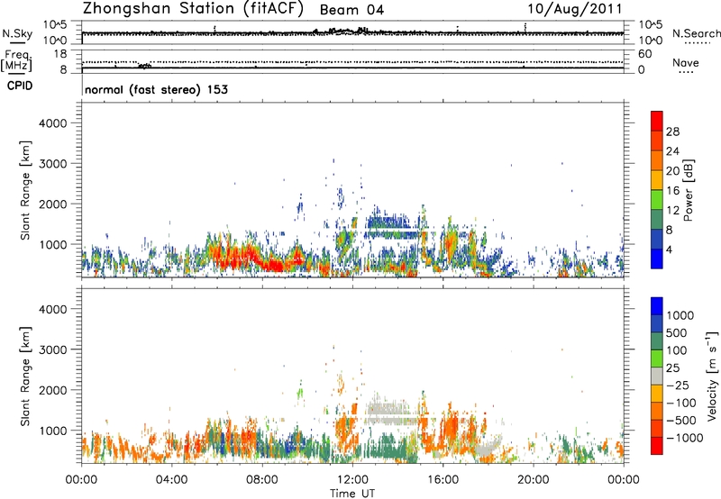Click the Zhongshan Station (fitACF) title

click(x=194, y=9)
